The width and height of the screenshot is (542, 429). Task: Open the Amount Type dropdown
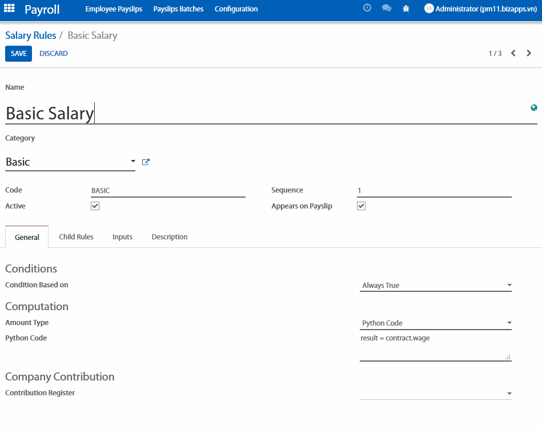pos(435,323)
